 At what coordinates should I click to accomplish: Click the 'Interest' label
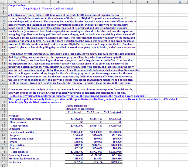click(x=14, y=148)
